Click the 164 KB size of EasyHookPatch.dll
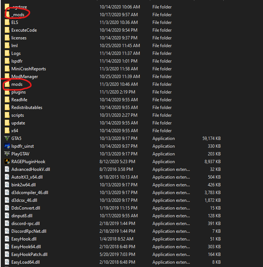The width and height of the screenshot is (263, 267). point(214,254)
